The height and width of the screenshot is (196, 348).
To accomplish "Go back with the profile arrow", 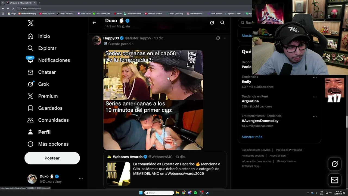I will (94, 23).
